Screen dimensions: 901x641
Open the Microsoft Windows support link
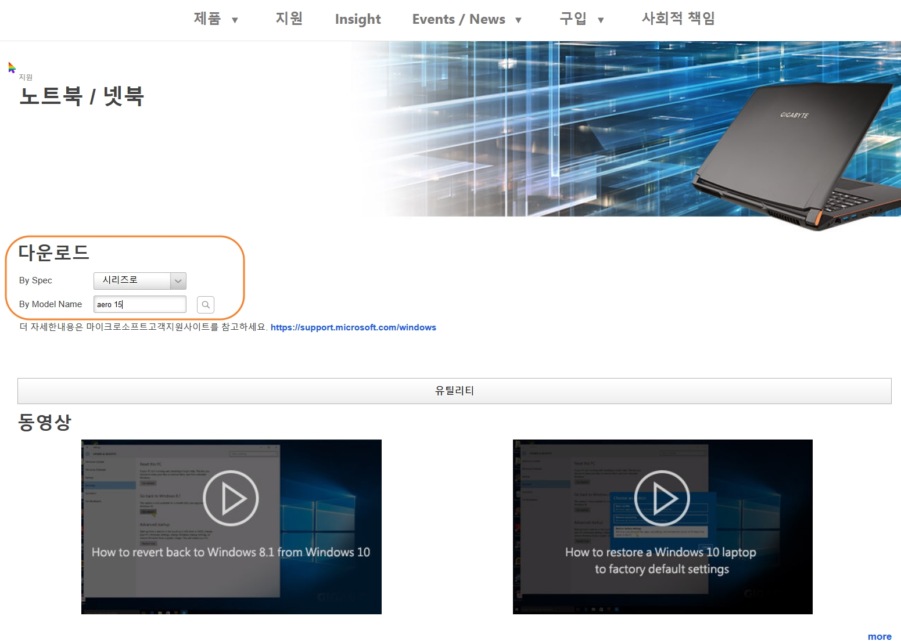pyautogui.click(x=353, y=327)
